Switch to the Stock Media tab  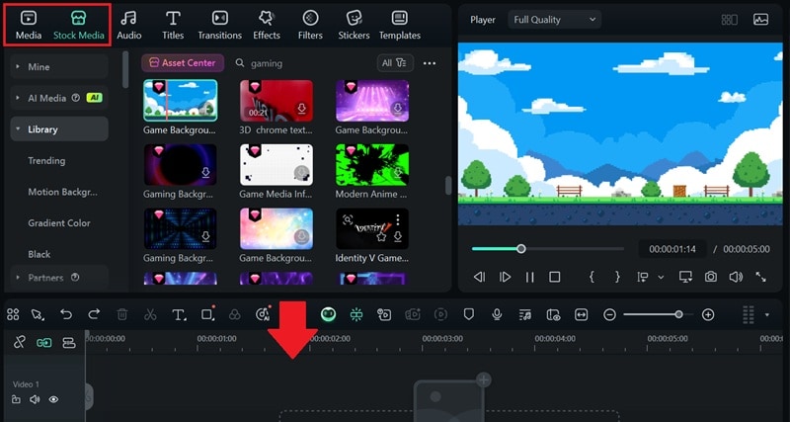pos(79,26)
